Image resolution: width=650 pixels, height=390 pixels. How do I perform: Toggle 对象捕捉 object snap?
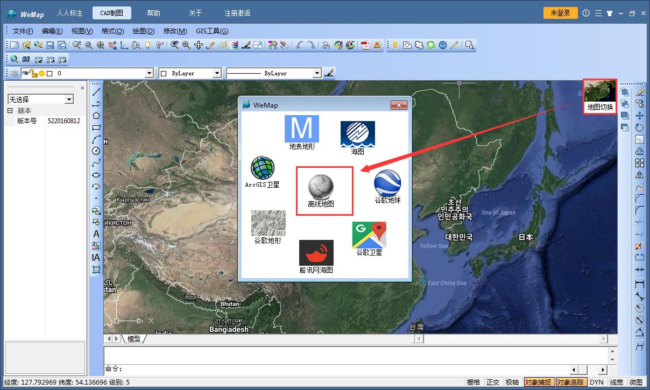(x=539, y=382)
